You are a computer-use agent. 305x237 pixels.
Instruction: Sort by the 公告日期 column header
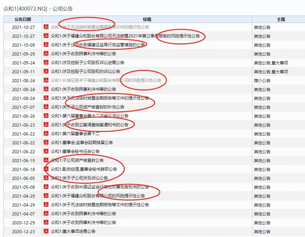coord(23,19)
